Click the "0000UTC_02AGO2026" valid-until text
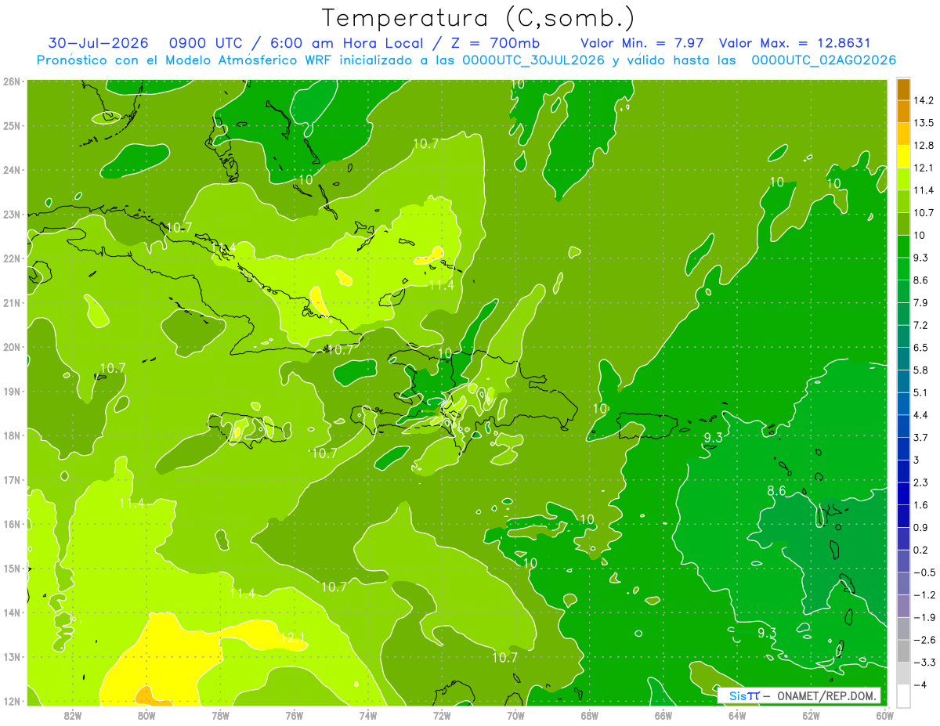 pyautogui.click(x=823, y=60)
